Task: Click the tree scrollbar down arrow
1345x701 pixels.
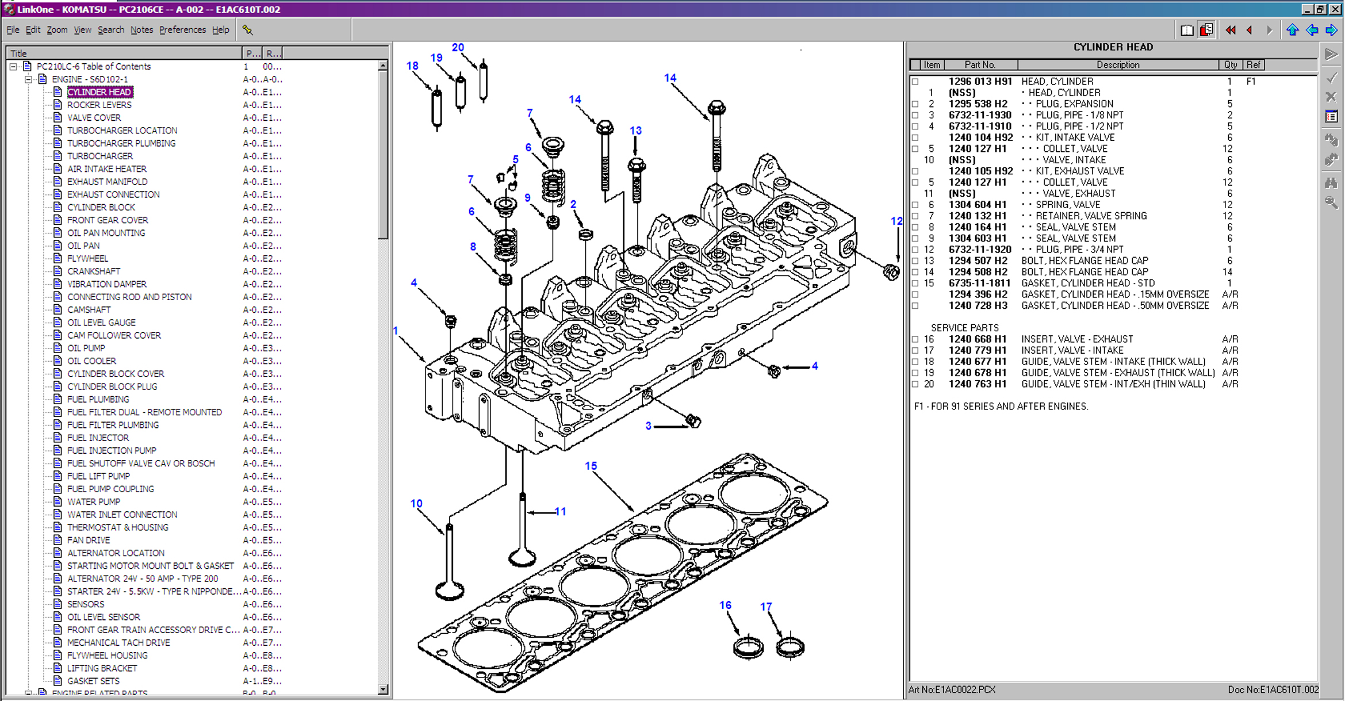Action: coord(383,689)
